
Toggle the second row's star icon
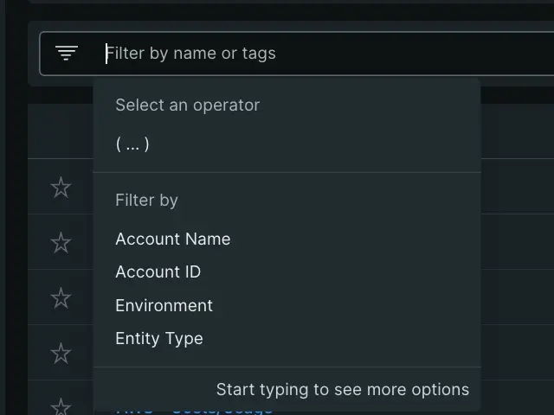click(x=61, y=242)
